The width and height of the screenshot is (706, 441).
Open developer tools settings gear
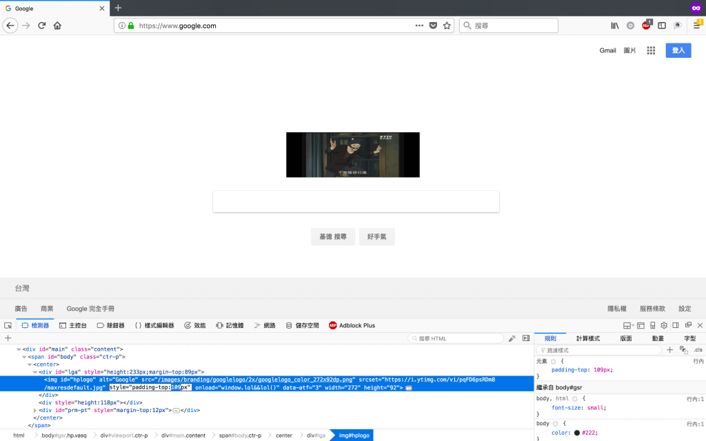point(664,325)
